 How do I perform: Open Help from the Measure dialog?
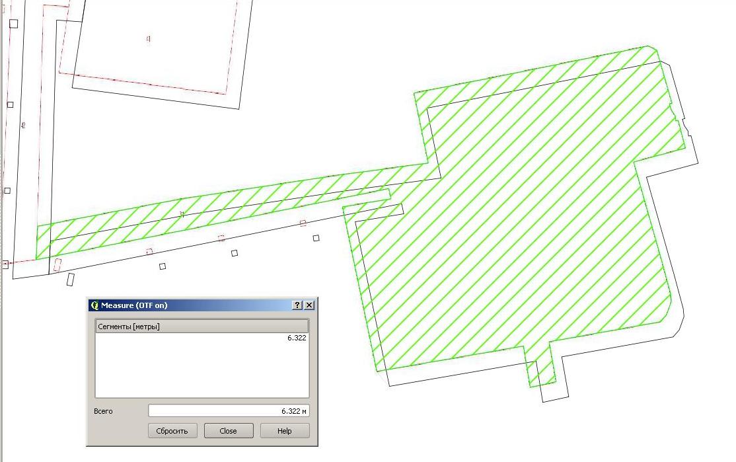click(285, 430)
